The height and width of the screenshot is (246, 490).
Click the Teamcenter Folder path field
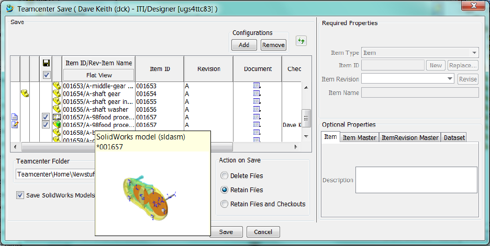tap(55, 174)
